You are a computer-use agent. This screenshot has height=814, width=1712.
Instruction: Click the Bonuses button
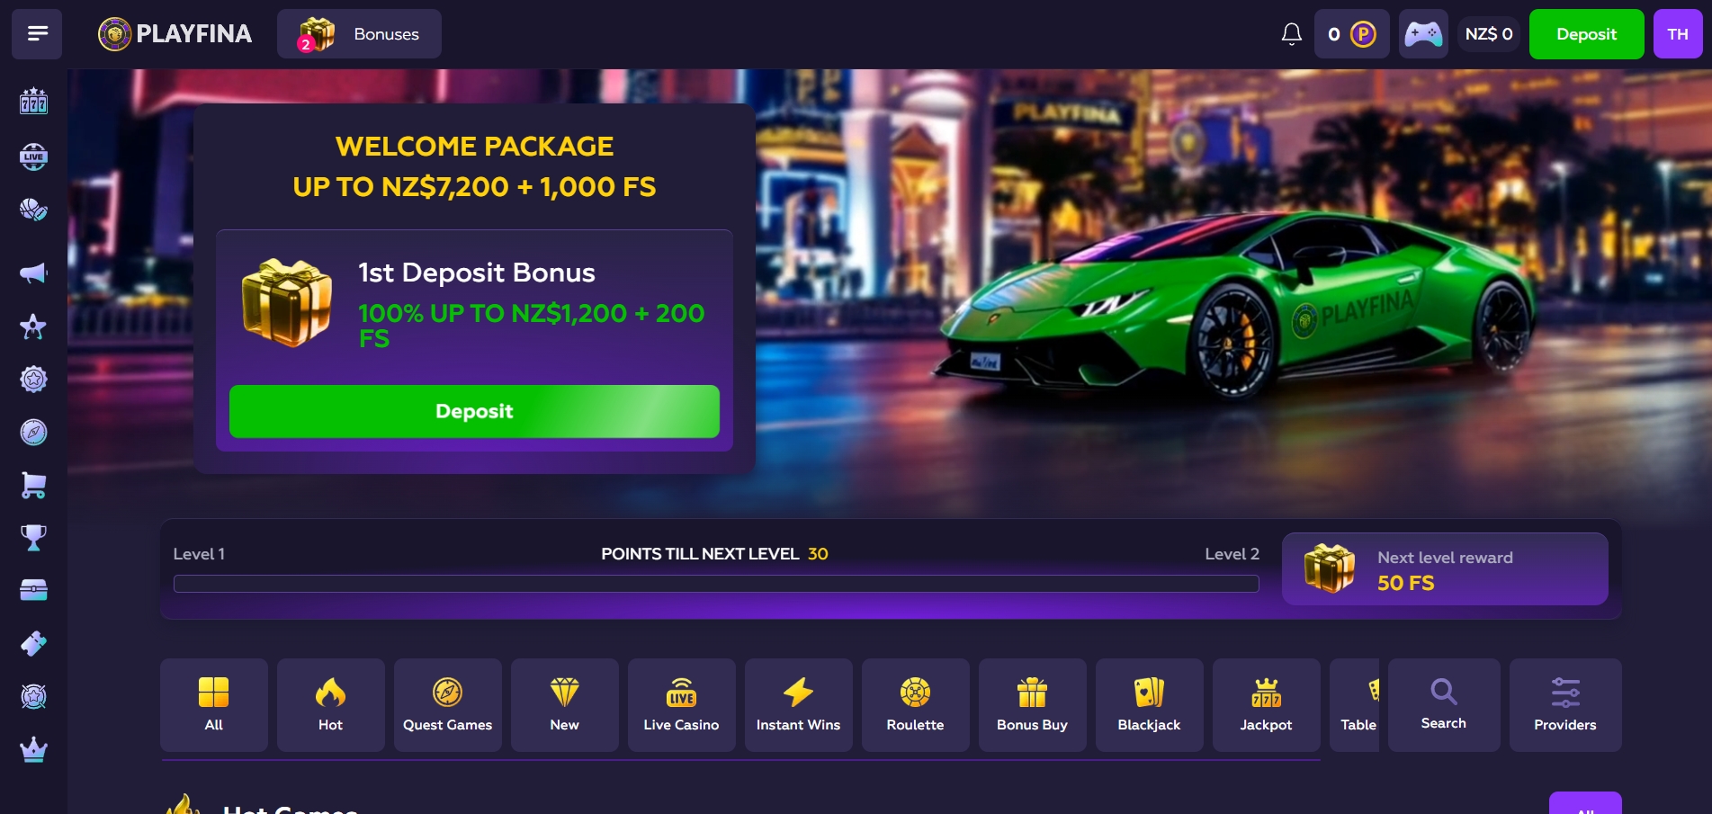[x=359, y=34]
